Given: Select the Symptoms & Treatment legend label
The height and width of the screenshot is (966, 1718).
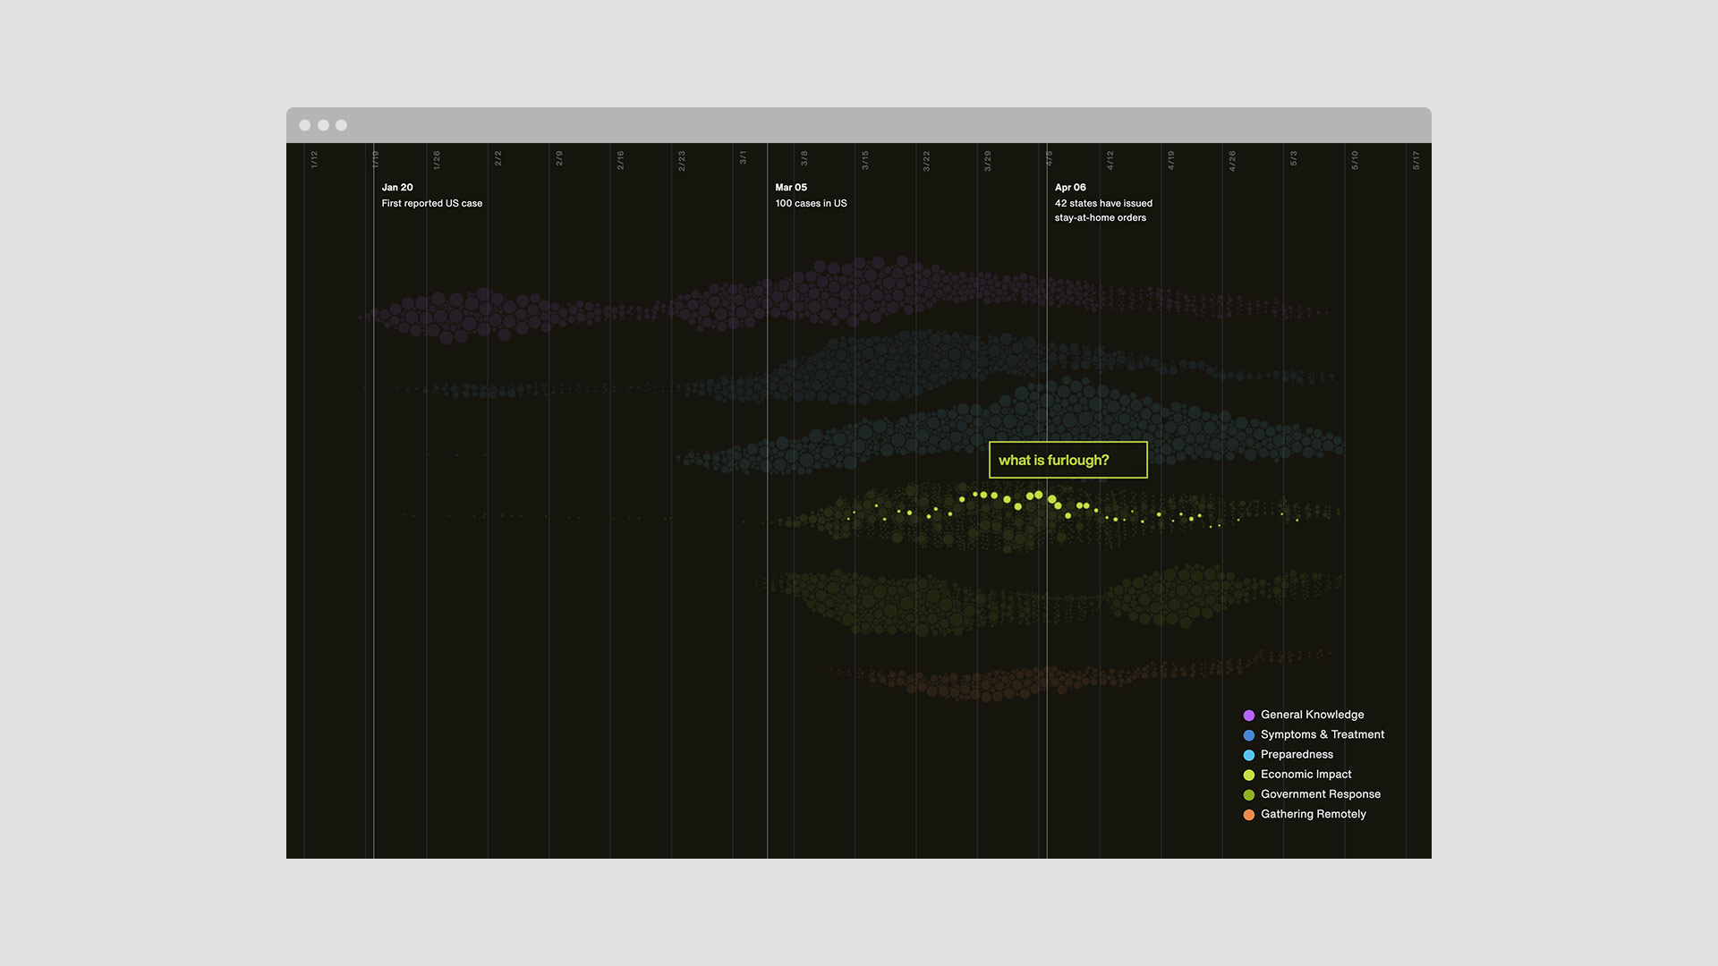Looking at the screenshot, I should pos(1323,734).
